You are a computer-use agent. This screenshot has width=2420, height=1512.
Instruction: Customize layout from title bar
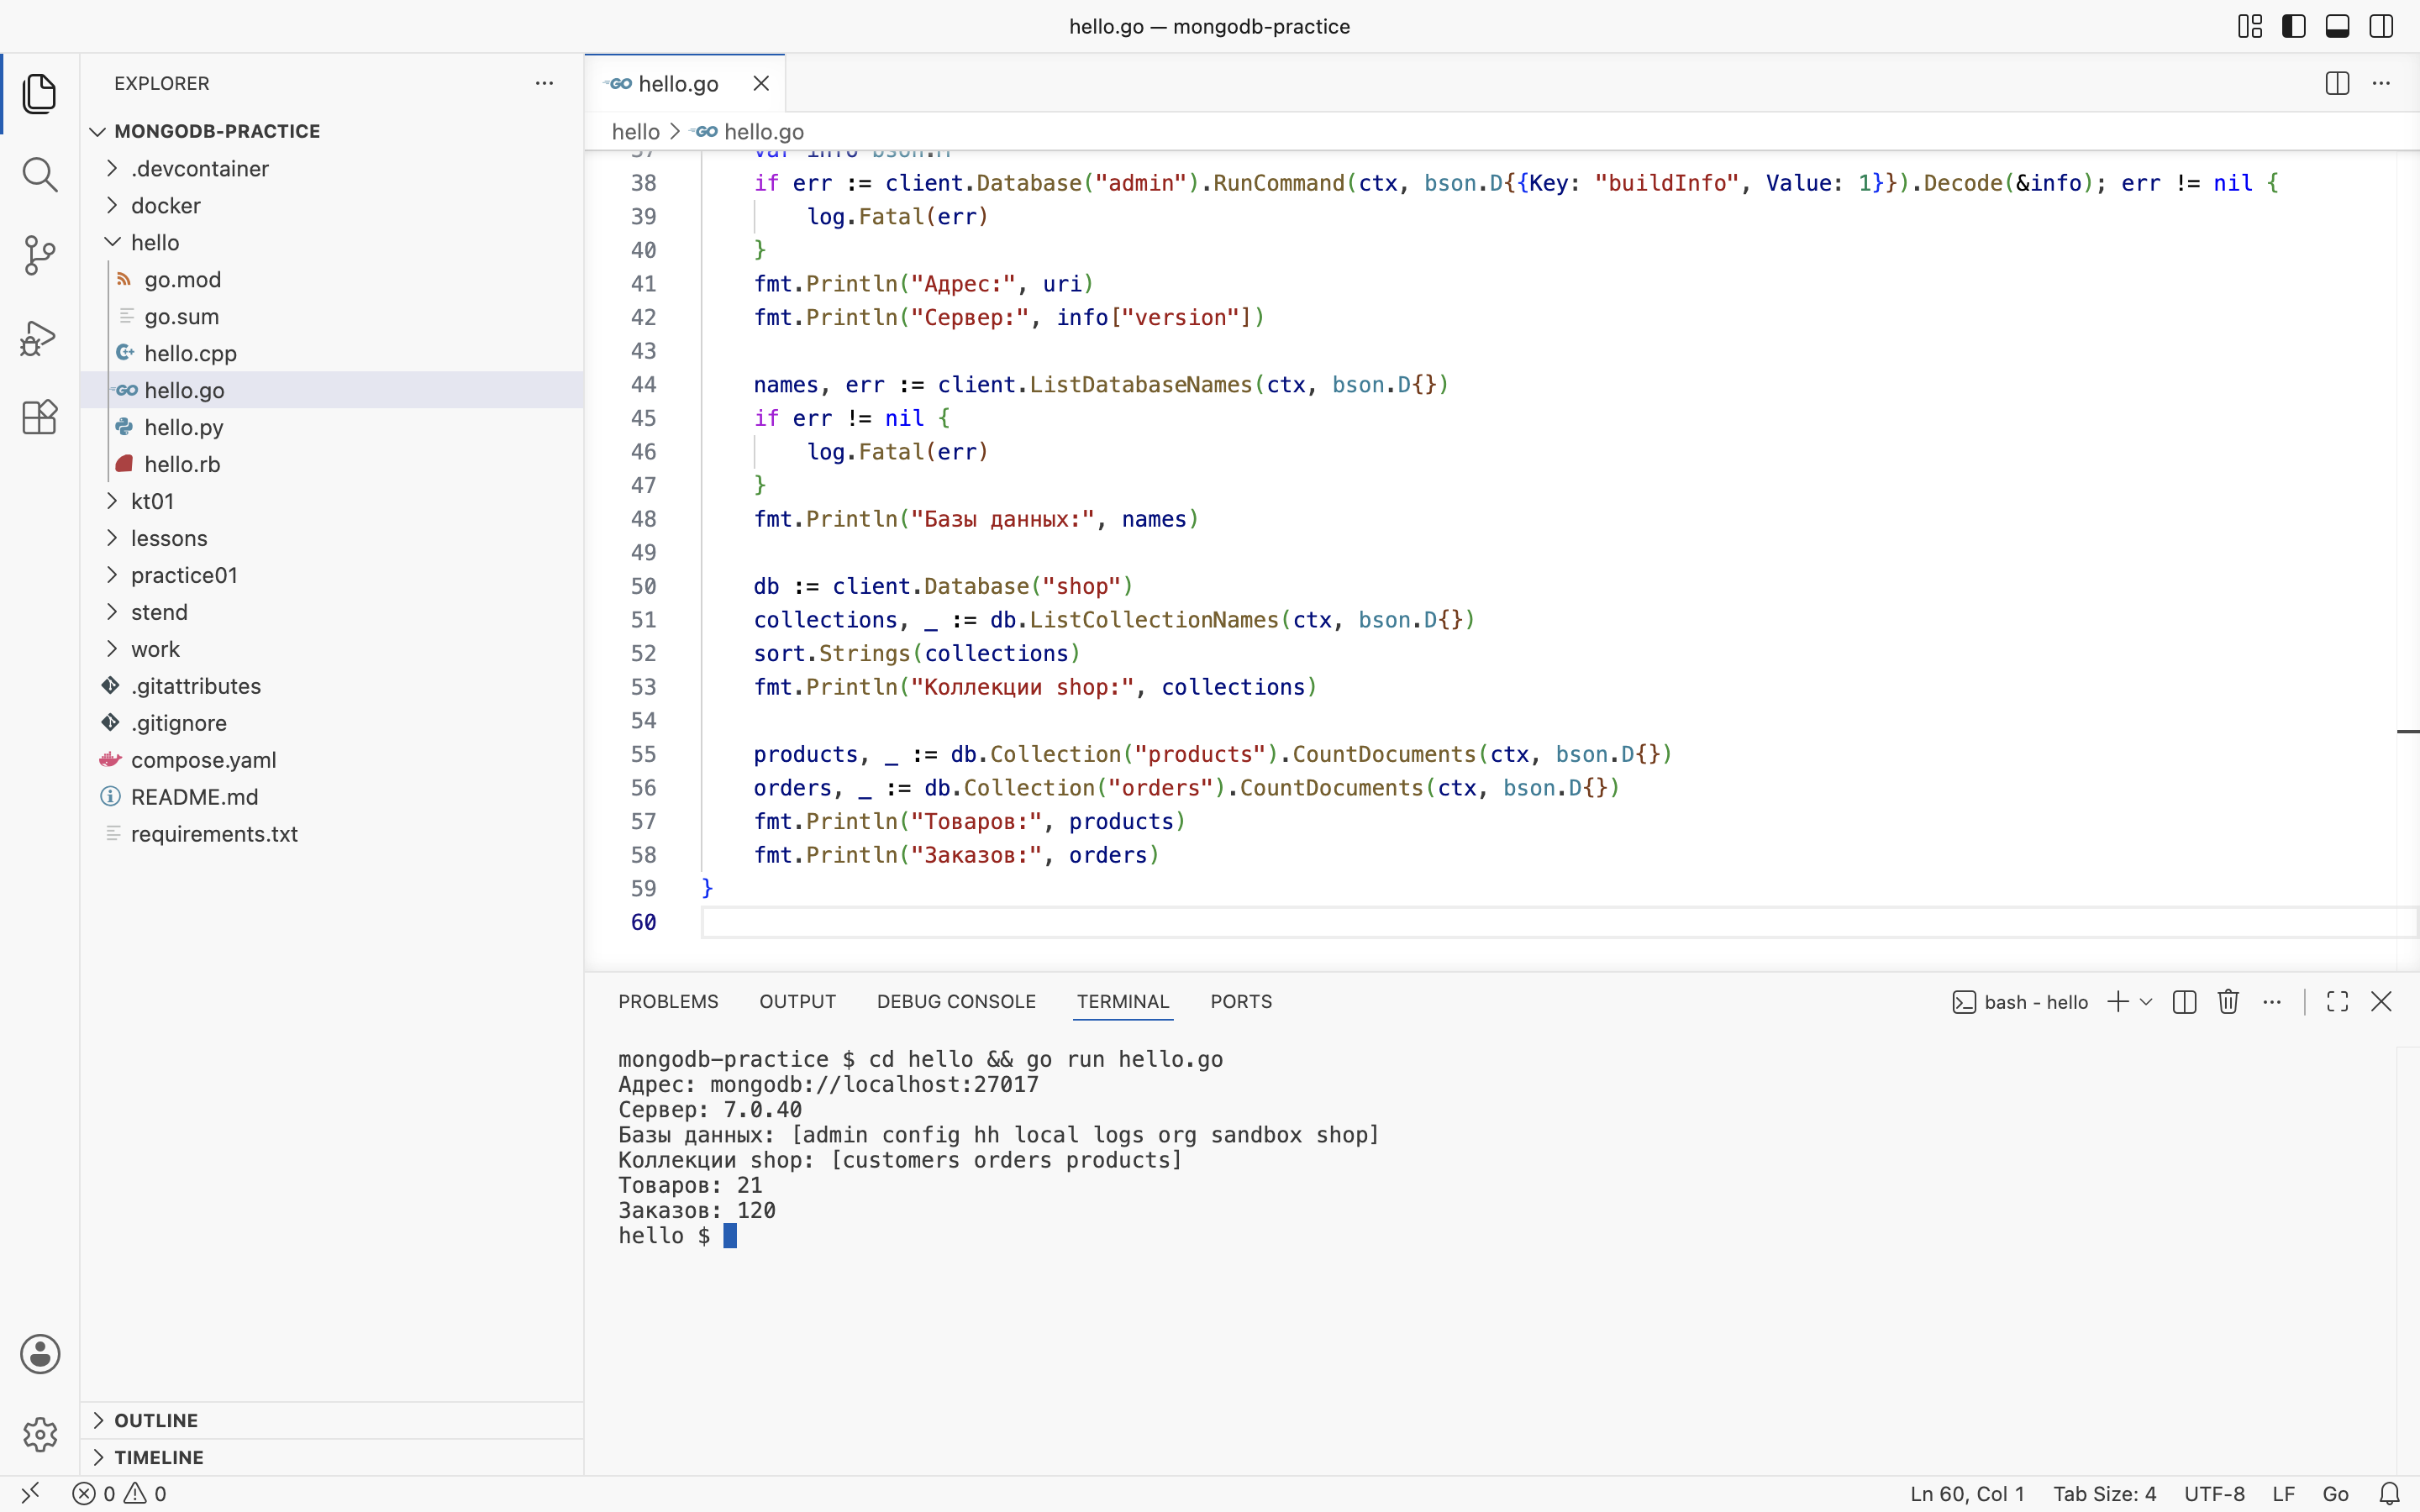point(2250,26)
